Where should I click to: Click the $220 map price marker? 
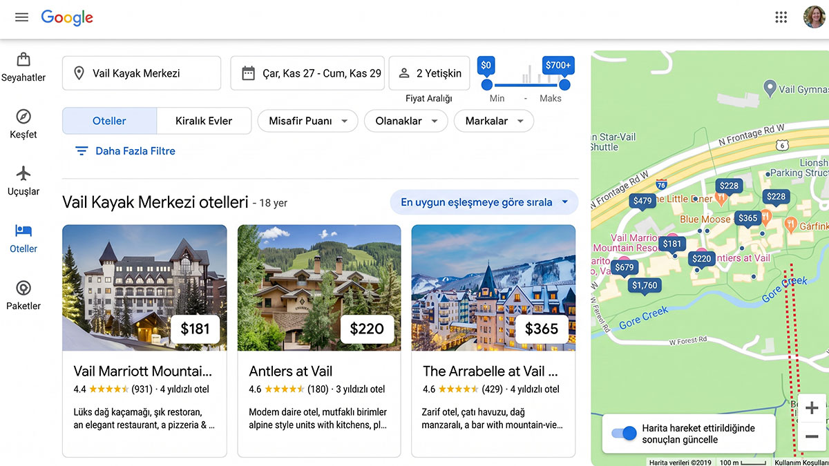[x=701, y=259]
